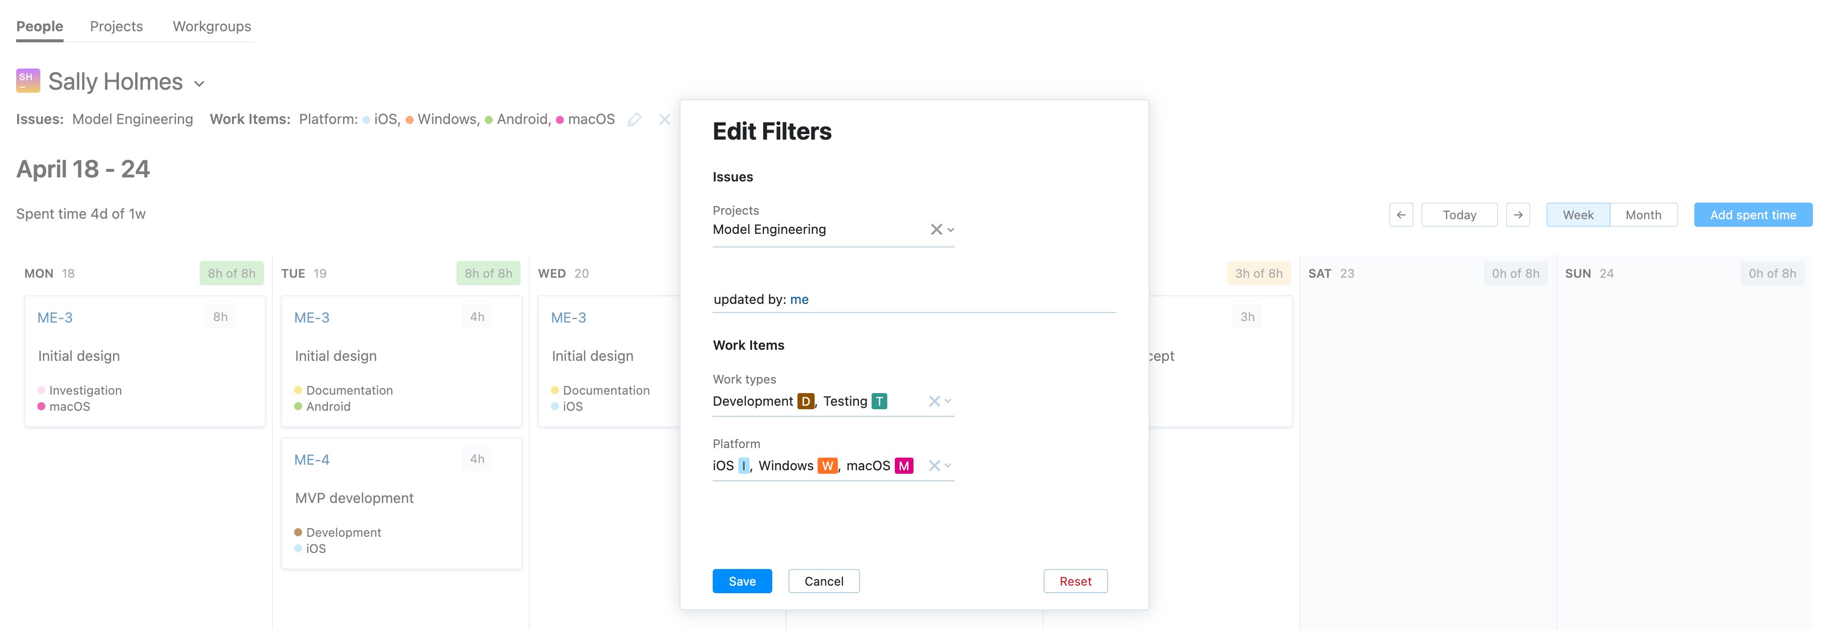Switch to the Projects tab
The height and width of the screenshot is (630, 1829).
coord(116,26)
